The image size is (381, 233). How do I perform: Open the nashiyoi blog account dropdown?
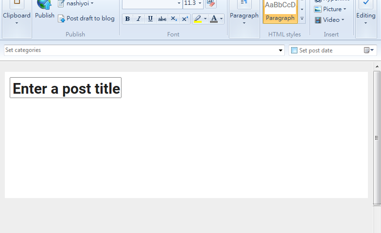point(77,3)
